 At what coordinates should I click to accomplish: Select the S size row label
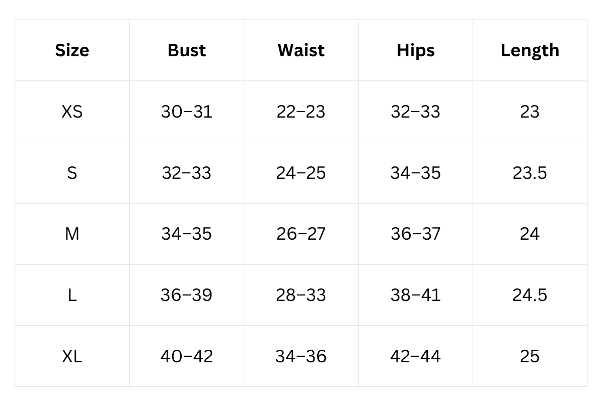(72, 173)
